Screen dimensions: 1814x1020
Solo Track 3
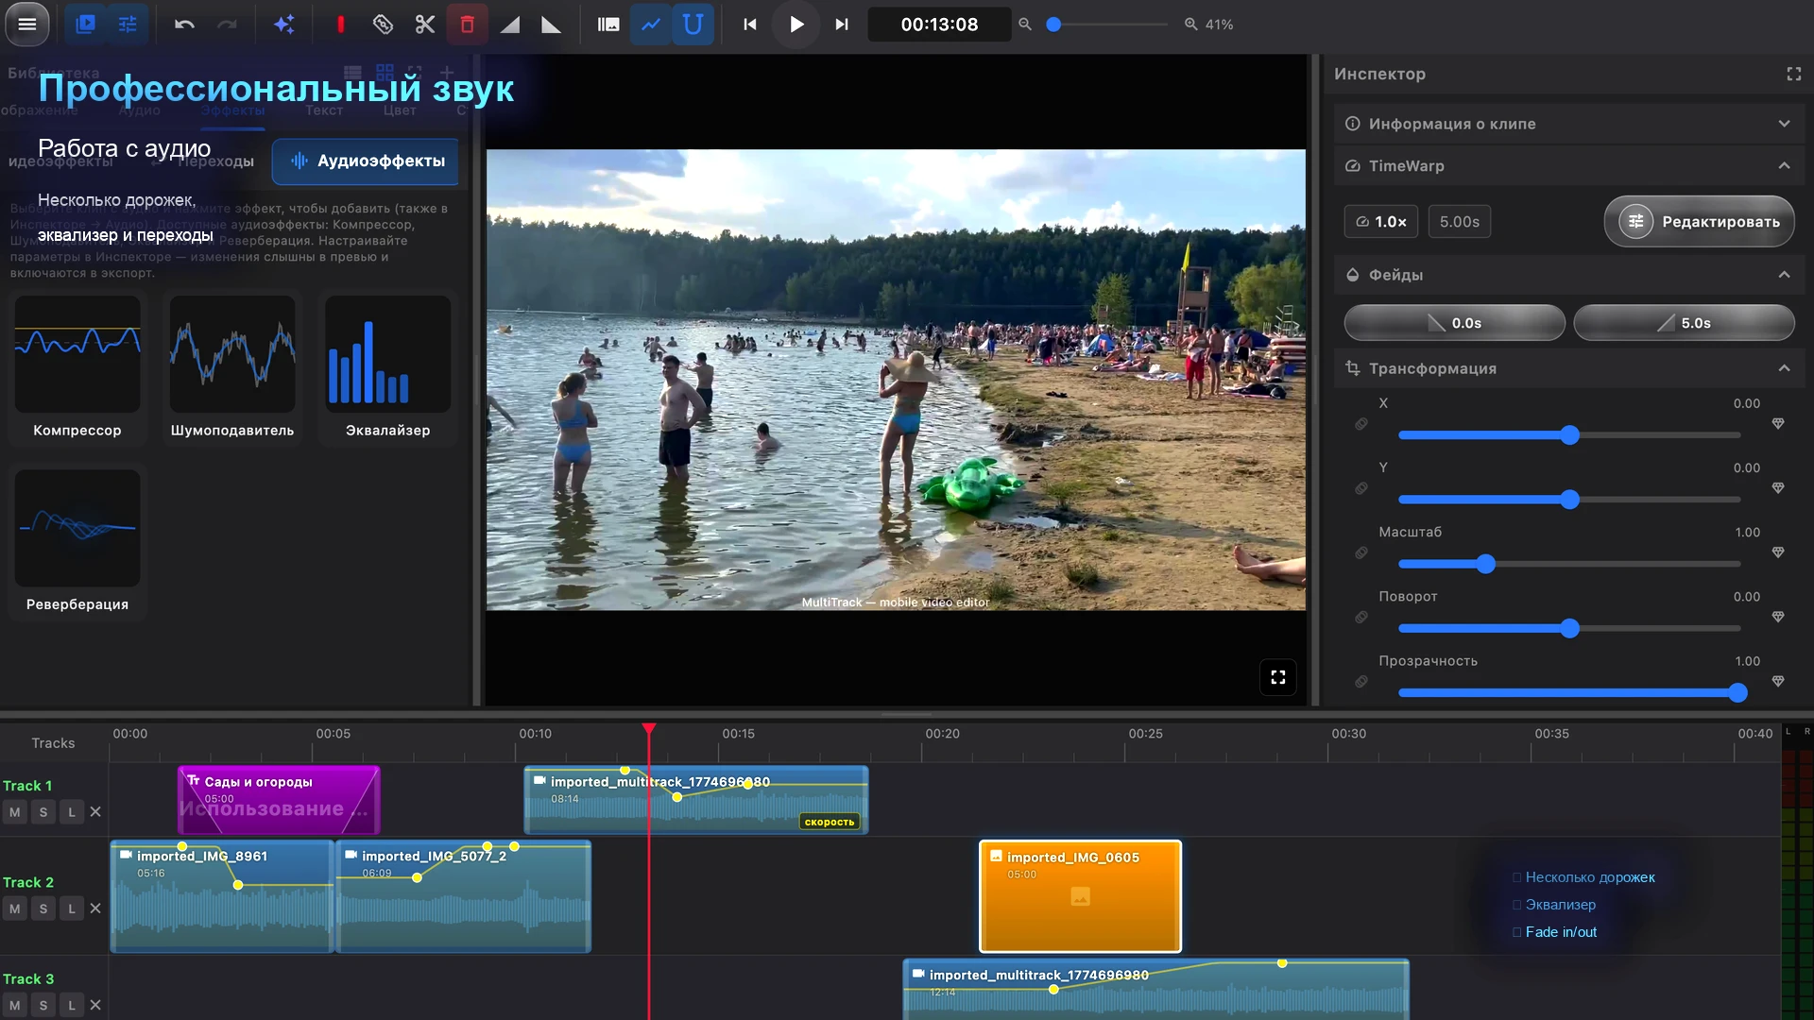[43, 1006]
